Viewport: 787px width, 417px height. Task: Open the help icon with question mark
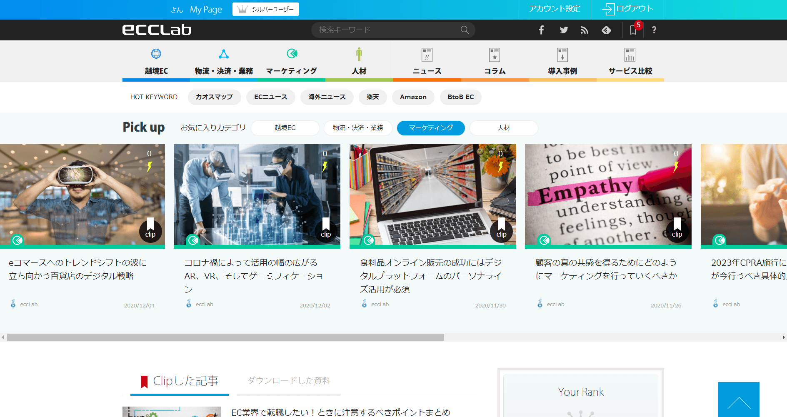tap(654, 30)
